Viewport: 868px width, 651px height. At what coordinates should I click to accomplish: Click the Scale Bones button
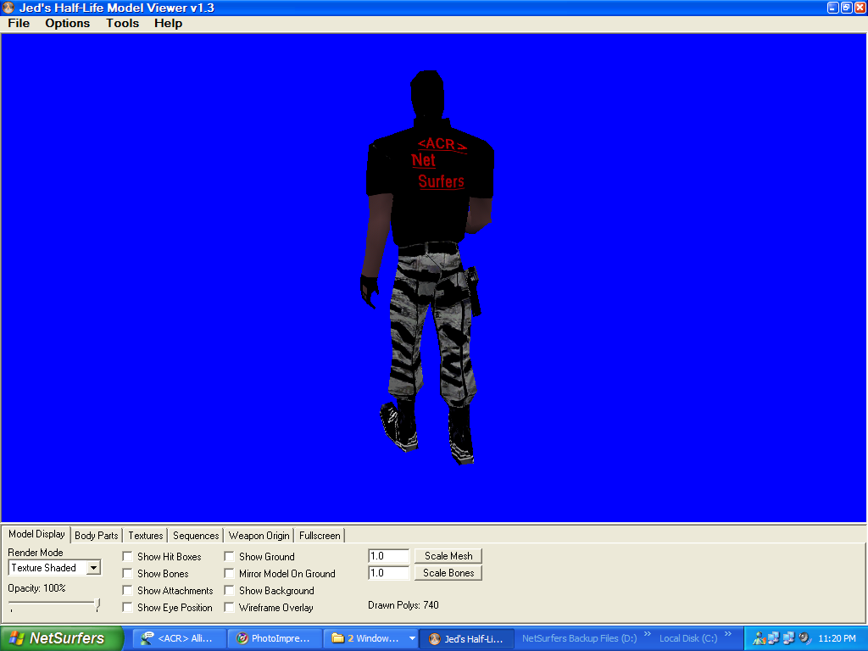point(448,573)
